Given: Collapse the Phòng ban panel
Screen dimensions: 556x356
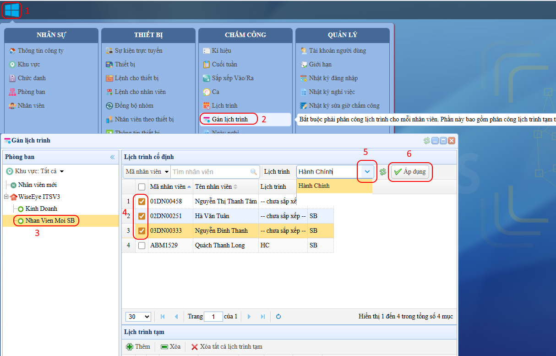Looking at the screenshot, I should tap(113, 157).
